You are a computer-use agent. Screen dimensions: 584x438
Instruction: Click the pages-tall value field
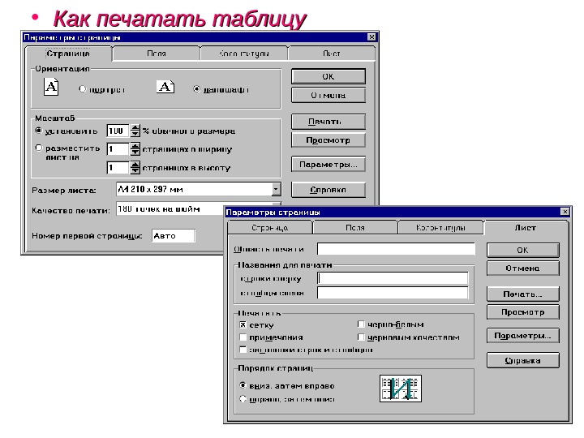point(118,168)
